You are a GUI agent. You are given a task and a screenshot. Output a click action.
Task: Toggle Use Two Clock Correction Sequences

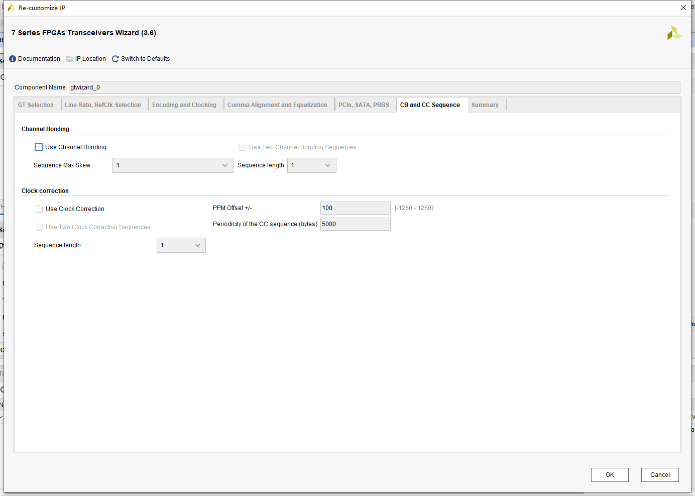39,227
